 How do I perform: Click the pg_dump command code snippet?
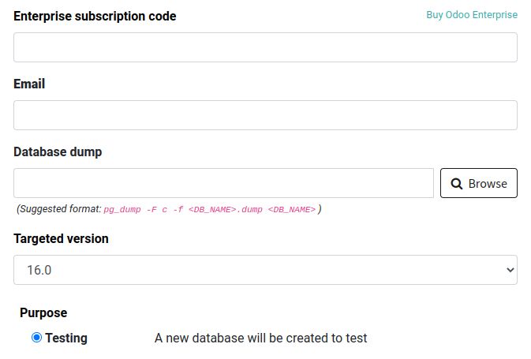pos(209,209)
